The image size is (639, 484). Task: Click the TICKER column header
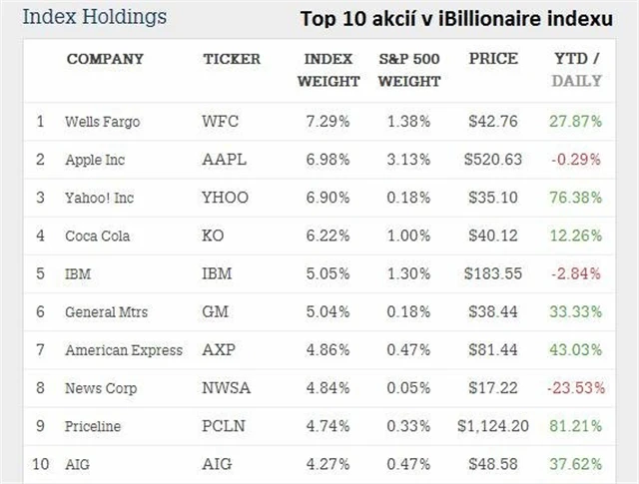tap(232, 59)
